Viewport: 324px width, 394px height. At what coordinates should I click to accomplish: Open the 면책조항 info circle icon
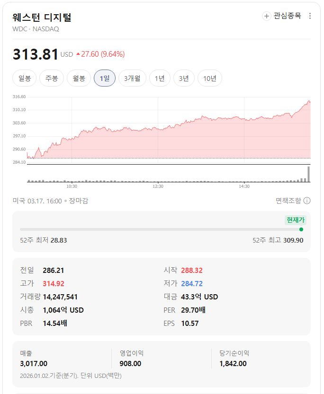307,201
